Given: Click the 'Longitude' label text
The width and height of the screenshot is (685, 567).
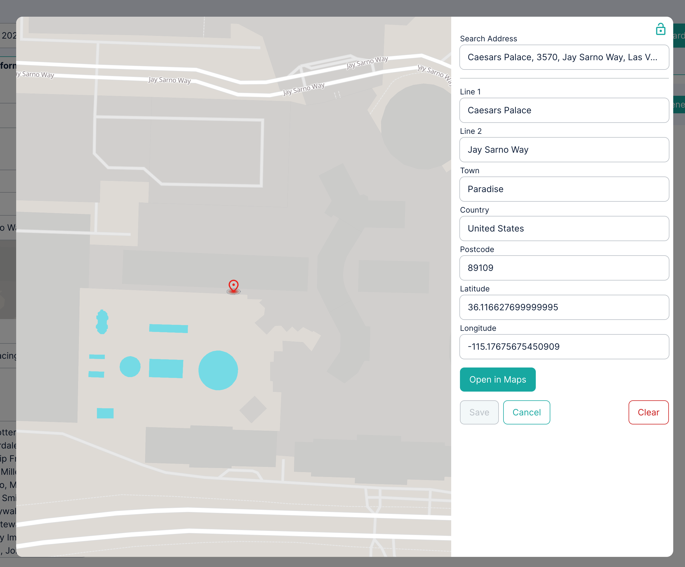Looking at the screenshot, I should point(478,329).
